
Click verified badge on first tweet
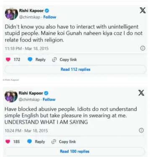coord(47,11)
